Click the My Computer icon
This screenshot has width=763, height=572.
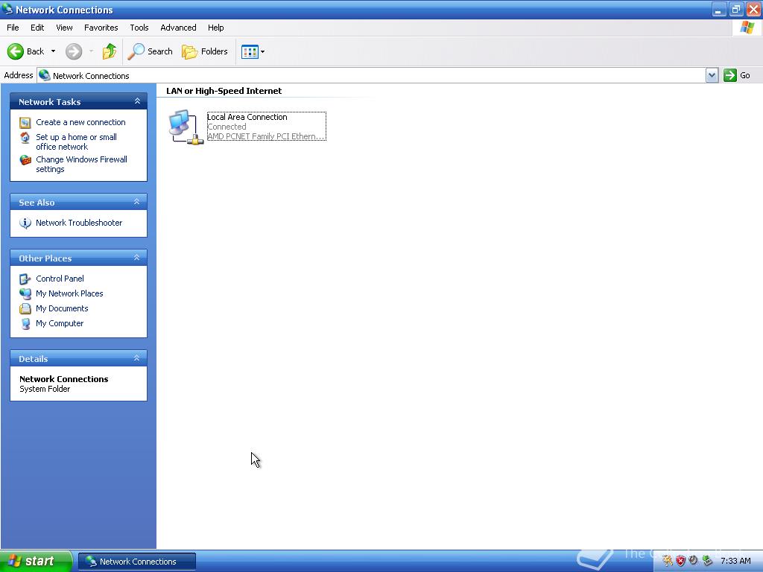25,324
